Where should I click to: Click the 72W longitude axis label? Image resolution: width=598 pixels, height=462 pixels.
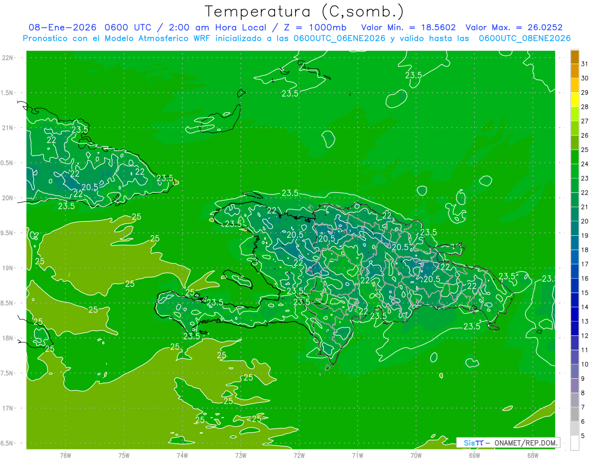pyautogui.click(x=299, y=455)
